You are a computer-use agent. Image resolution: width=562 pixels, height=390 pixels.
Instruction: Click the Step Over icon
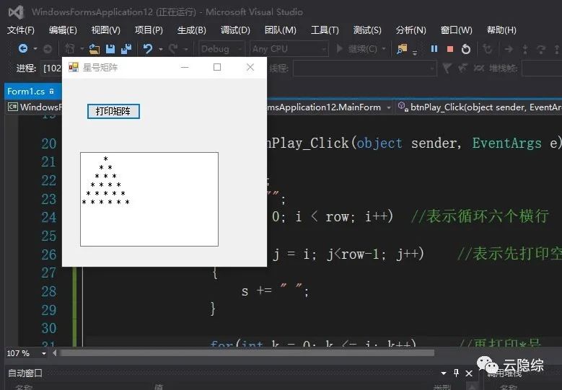(x=541, y=49)
